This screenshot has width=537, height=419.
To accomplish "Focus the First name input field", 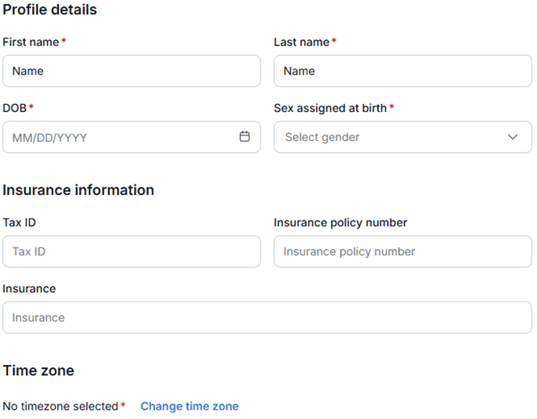I will (132, 70).
